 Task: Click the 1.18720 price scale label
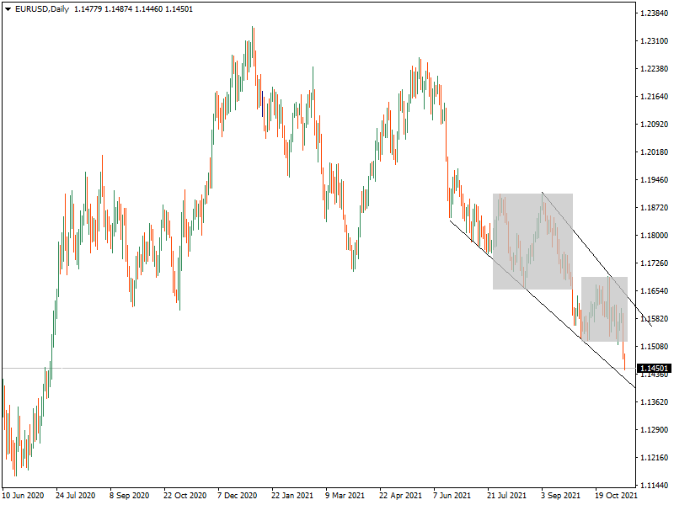[655, 207]
